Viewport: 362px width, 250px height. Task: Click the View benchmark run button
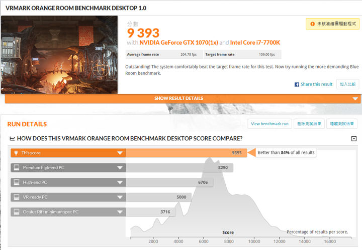coord(269,124)
